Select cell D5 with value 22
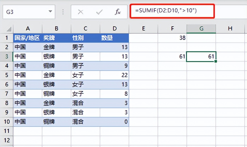 (114, 75)
